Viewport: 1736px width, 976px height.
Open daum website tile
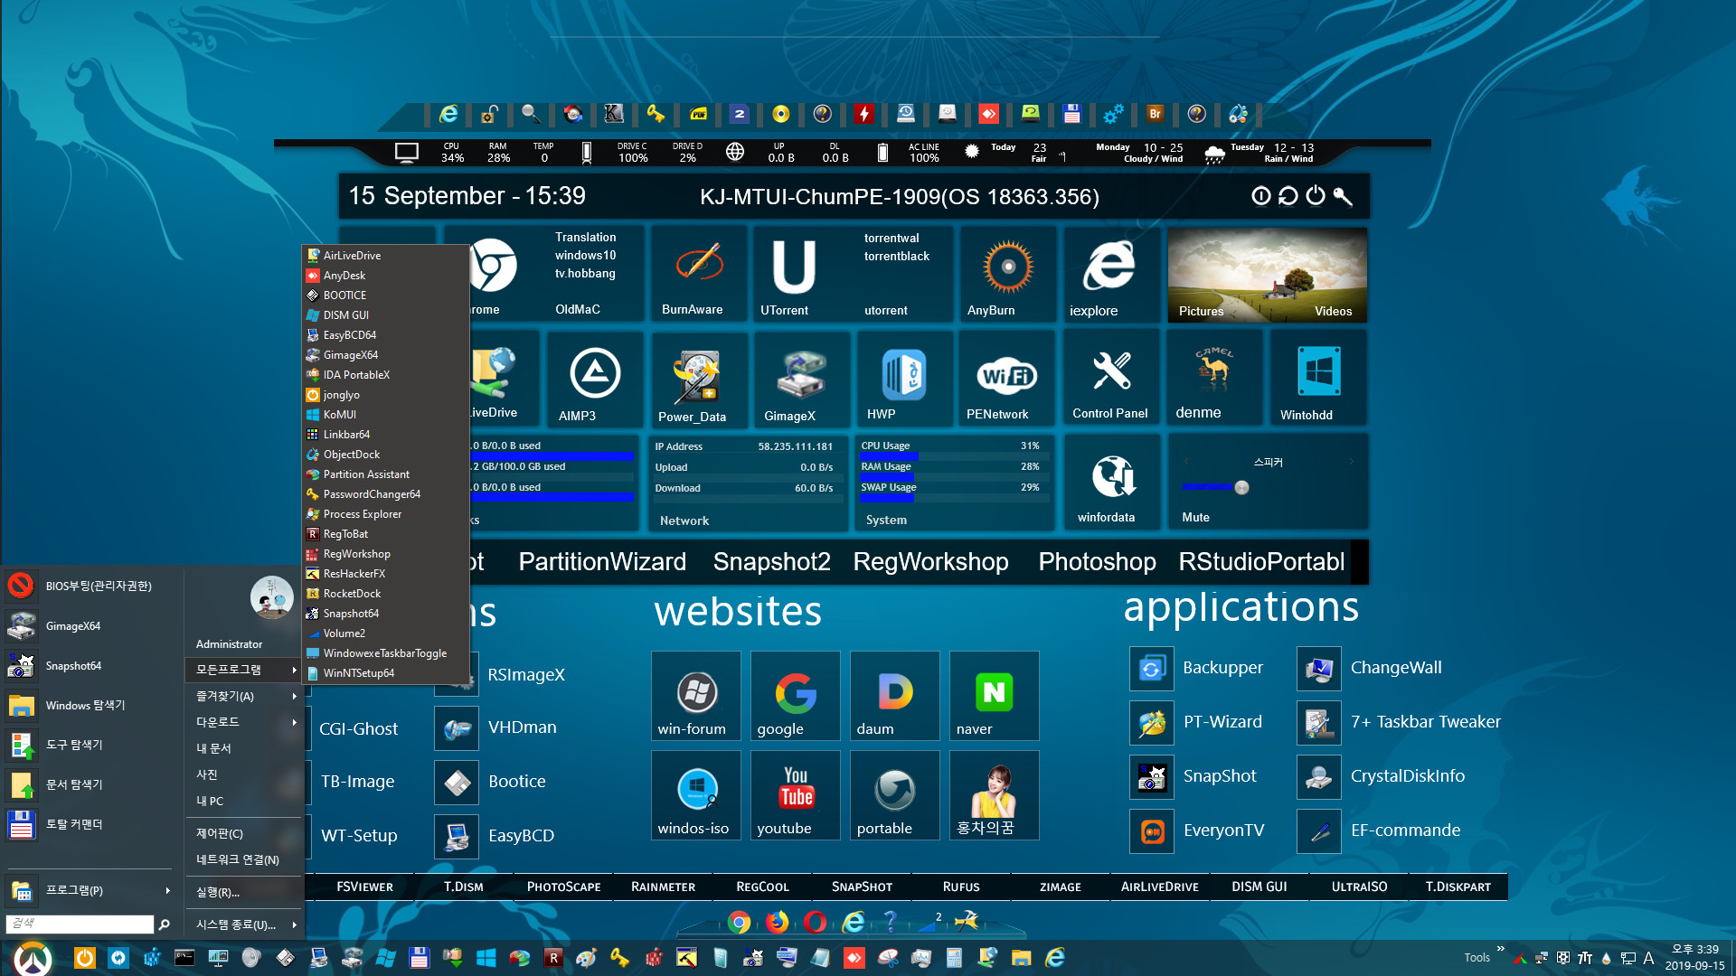point(894,694)
